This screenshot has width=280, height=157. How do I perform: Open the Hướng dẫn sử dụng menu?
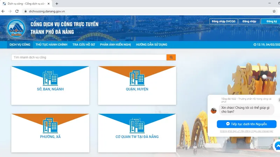(152, 45)
